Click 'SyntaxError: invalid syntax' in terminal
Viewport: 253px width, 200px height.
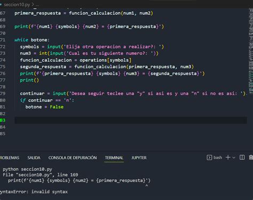coord(34,191)
